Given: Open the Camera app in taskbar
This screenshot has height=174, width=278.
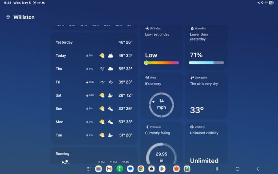Looking at the screenshot, I should click(152, 169).
